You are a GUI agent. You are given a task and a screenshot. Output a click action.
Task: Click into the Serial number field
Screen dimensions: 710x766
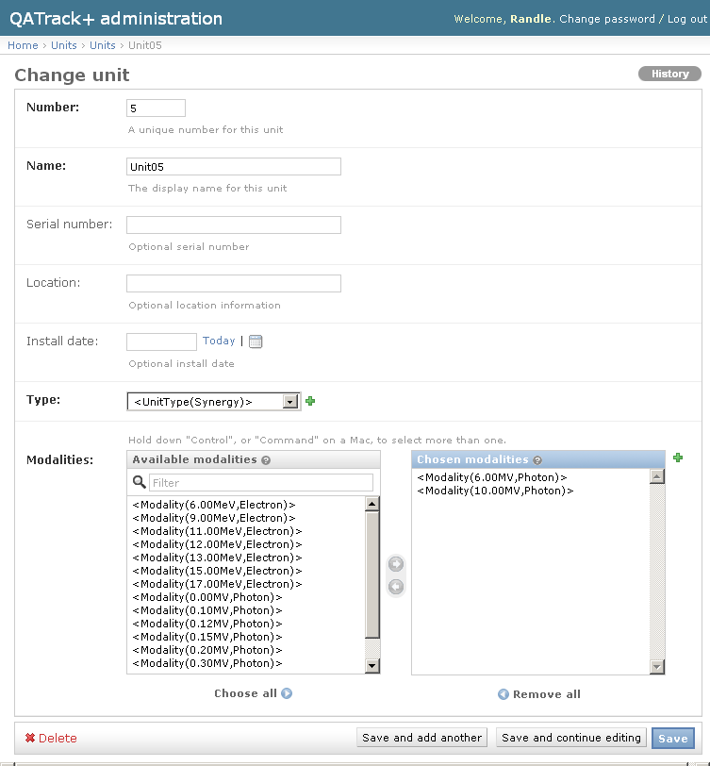click(x=233, y=225)
